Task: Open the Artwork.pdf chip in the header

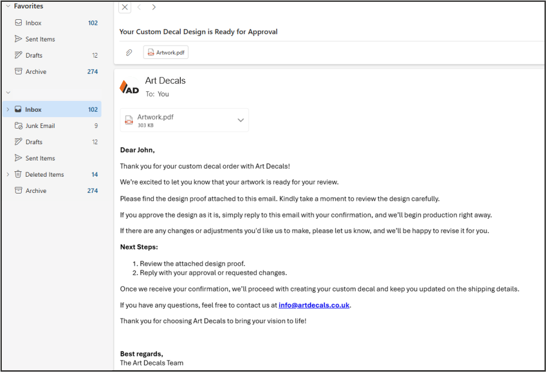Action: click(x=166, y=53)
